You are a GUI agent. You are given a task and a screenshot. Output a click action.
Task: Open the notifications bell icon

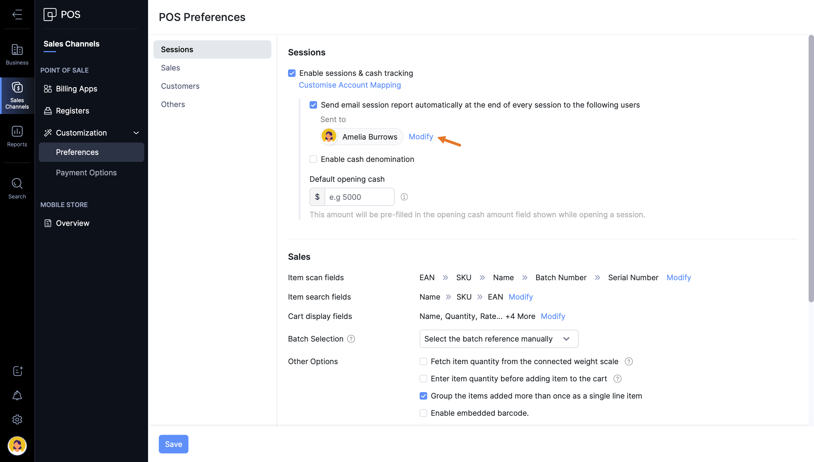point(17,395)
